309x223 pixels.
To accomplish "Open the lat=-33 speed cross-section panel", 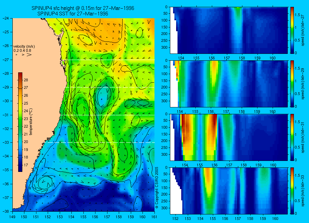I will pos(229,191).
